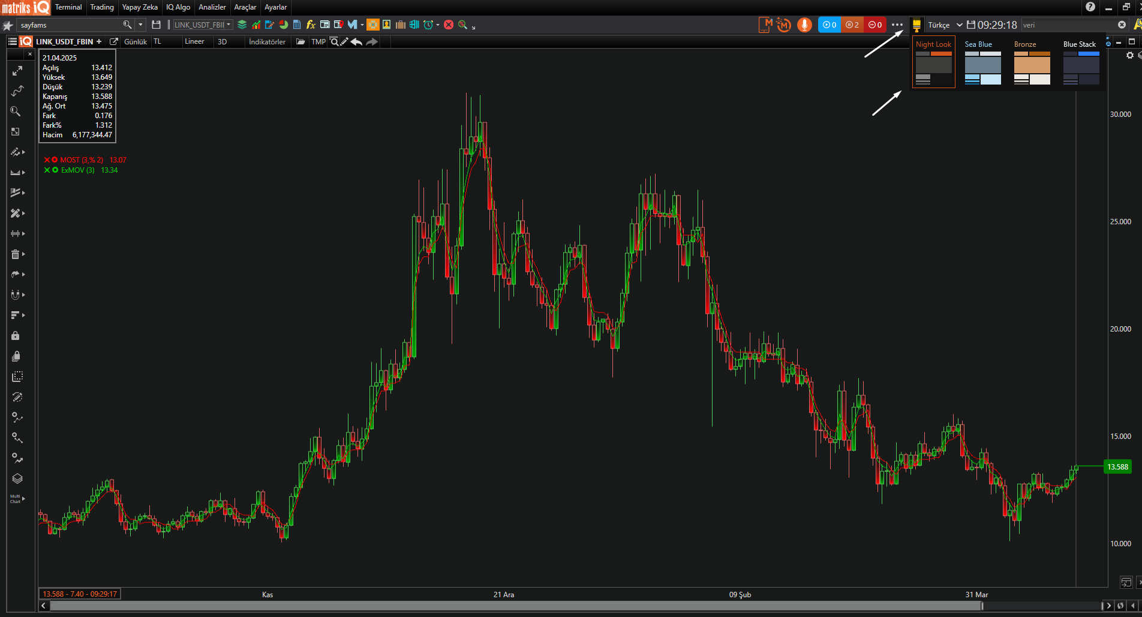1142x617 pixels.
Task: Click the İndikatörler button
Action: coord(267,42)
